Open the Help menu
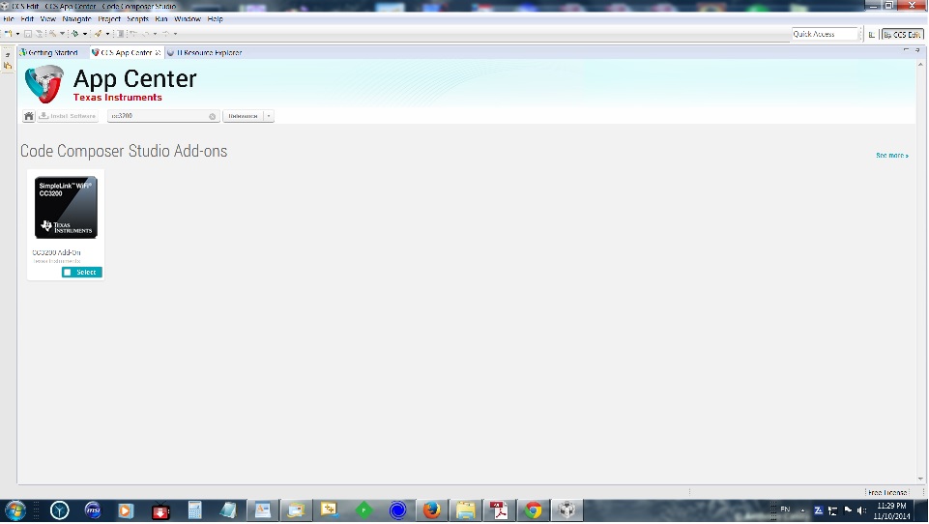Screen dimensions: 929x524 coord(215,19)
